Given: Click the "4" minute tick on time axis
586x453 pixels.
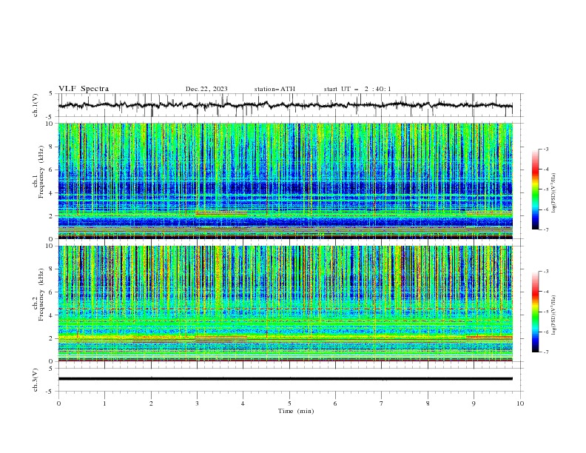Looking at the screenshot, I should click(243, 403).
